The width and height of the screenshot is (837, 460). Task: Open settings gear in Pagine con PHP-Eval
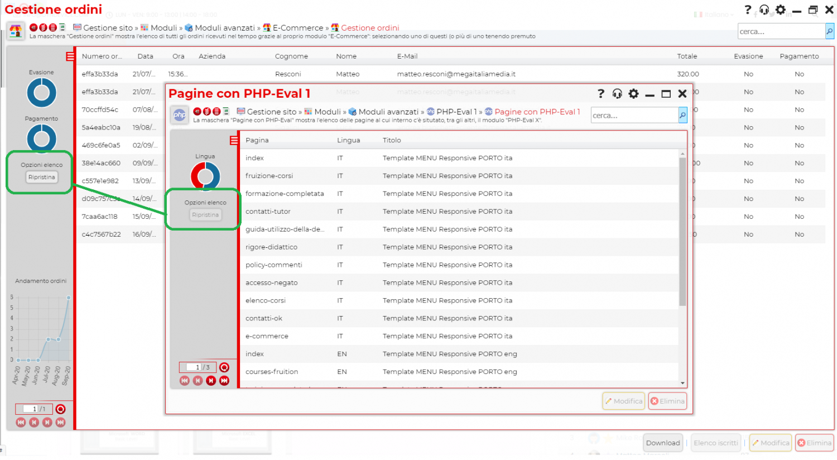633,94
